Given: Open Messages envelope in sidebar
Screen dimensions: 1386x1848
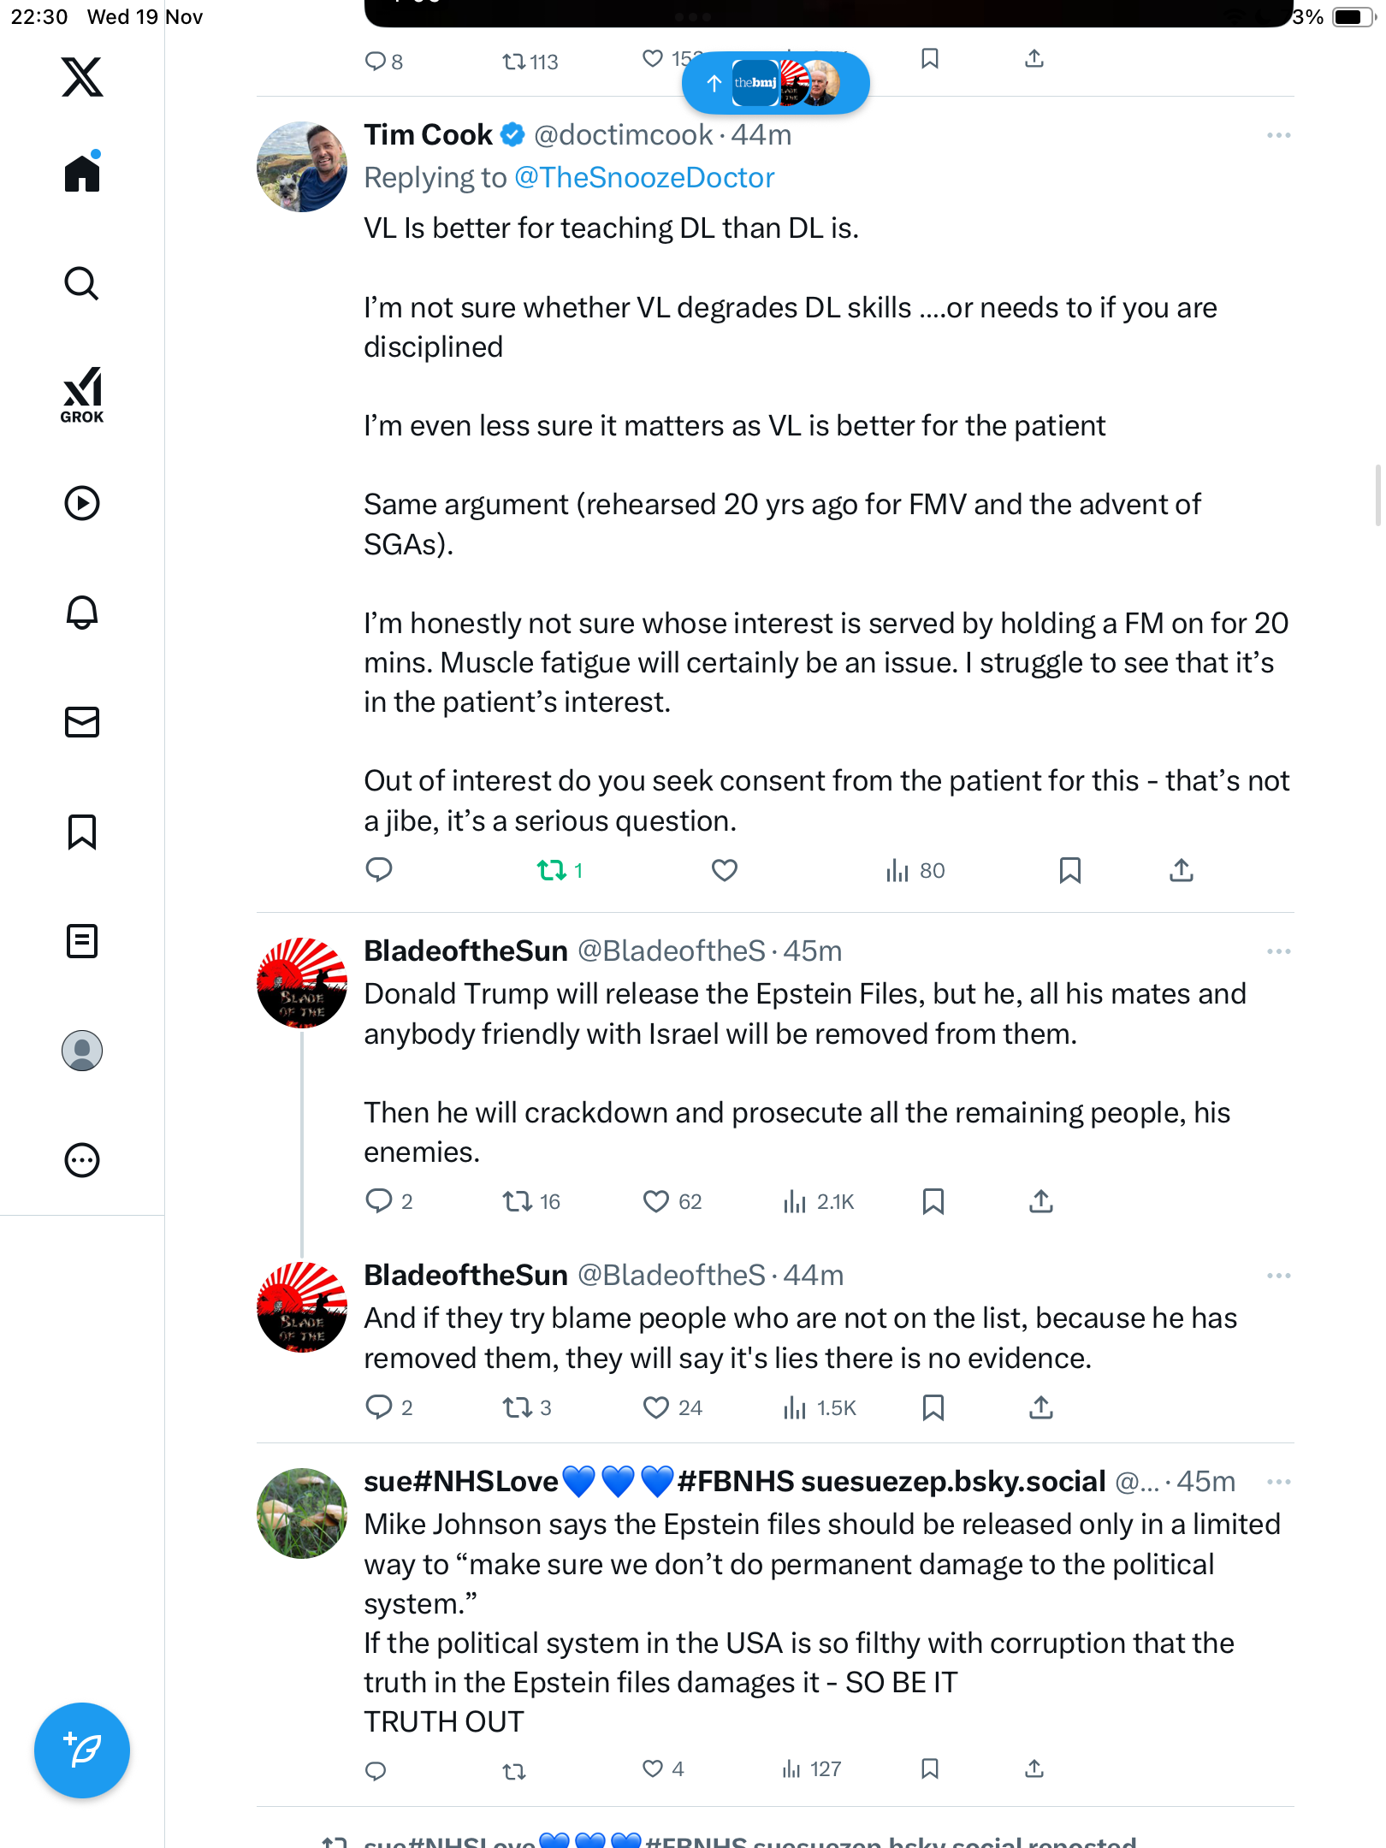Looking at the screenshot, I should coord(82,722).
